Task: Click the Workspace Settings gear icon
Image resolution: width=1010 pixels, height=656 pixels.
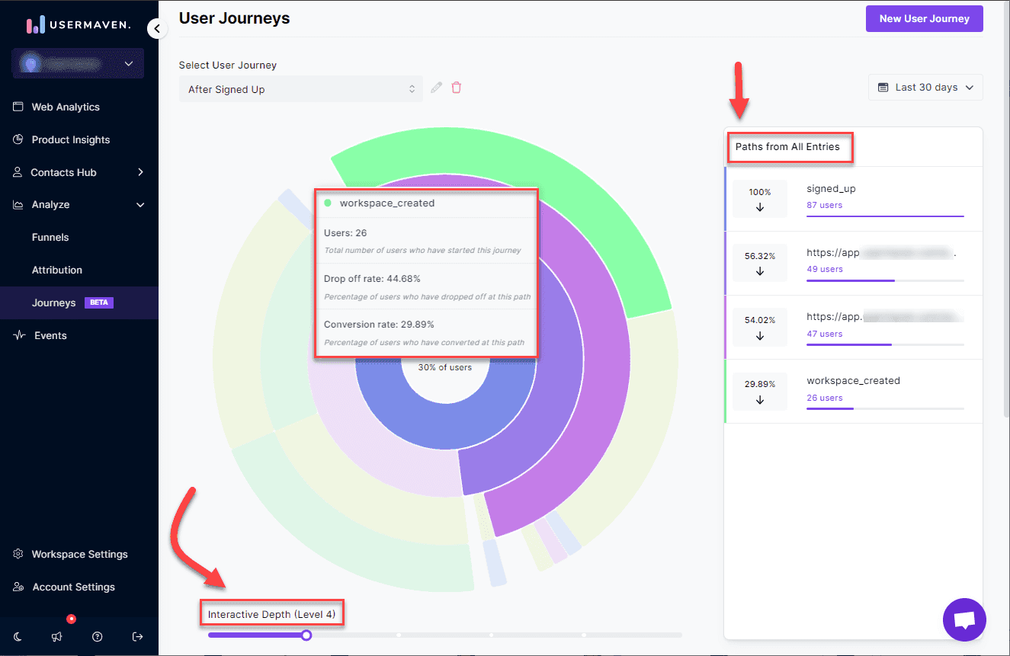Action: click(x=19, y=554)
